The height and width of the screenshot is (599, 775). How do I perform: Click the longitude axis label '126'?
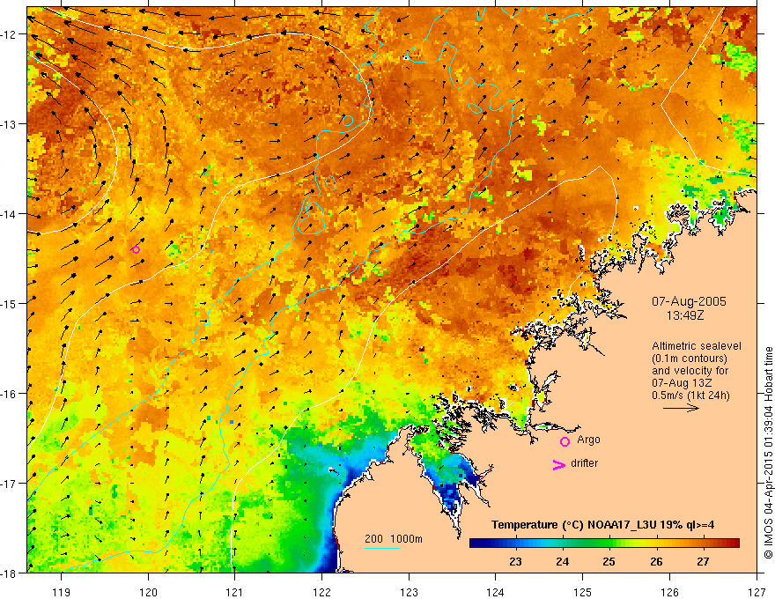669,592
